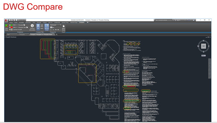Restore the drawing viewport window button

point(208,37)
